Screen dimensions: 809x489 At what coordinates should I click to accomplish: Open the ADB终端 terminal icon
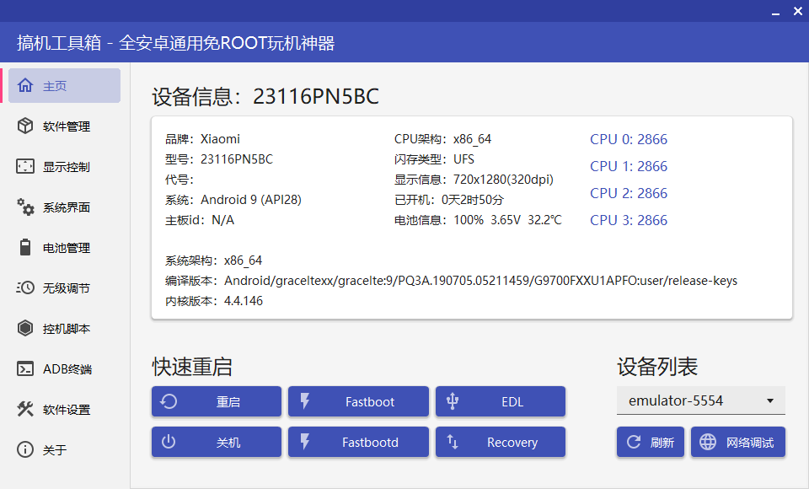pos(25,368)
